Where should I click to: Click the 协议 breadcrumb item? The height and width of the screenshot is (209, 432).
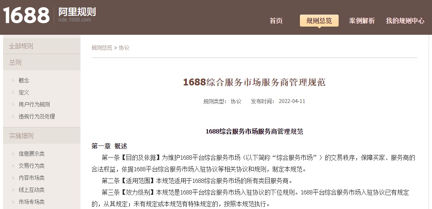pyautogui.click(x=124, y=48)
